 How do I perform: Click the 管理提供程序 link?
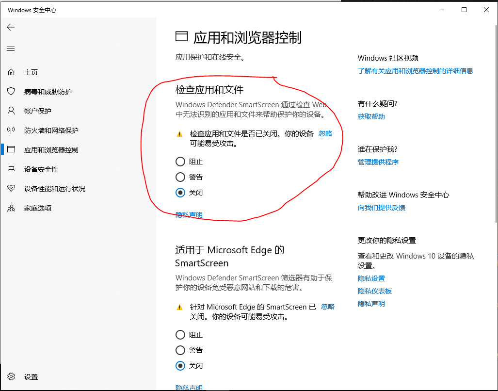pyautogui.click(x=378, y=162)
